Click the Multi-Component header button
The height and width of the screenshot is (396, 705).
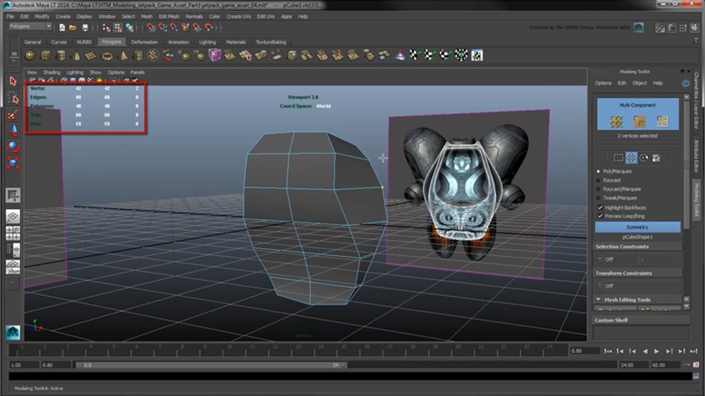pyautogui.click(x=638, y=105)
